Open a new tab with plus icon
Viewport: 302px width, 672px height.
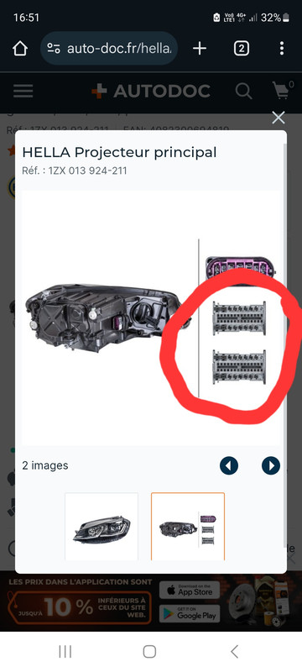pyautogui.click(x=200, y=49)
